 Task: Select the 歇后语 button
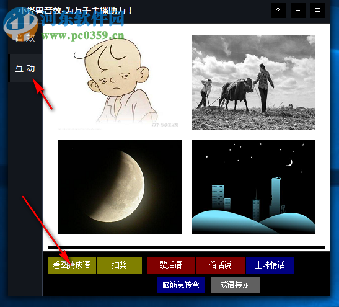click(x=171, y=265)
